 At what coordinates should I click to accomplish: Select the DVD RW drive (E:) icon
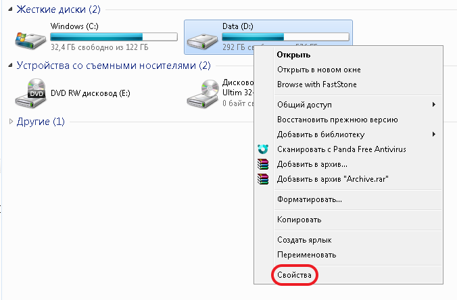point(30,93)
